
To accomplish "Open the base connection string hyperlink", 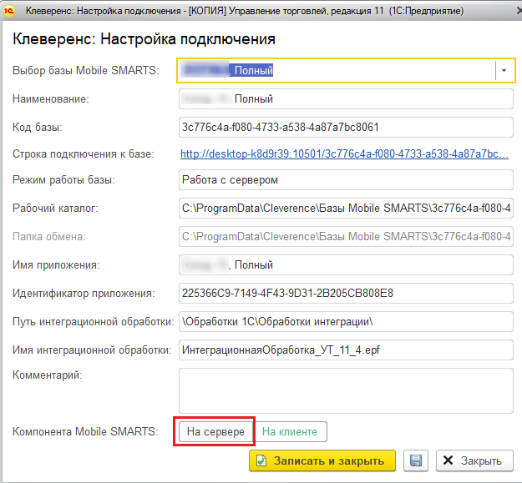I will coord(344,153).
